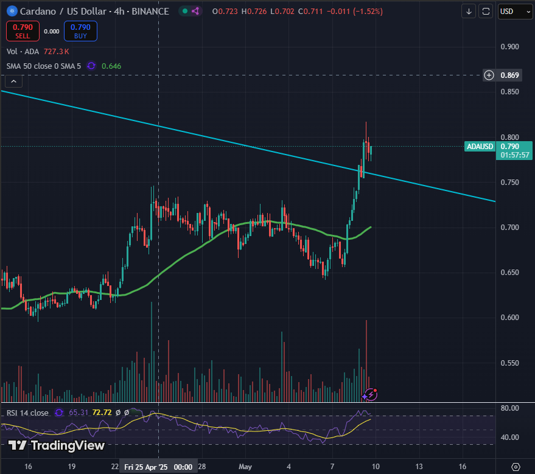Click the 13 date on the time axis
The image size is (535, 474).
[x=419, y=467]
